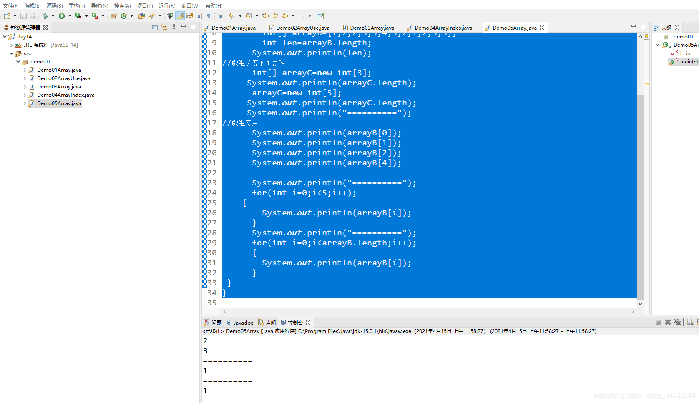Select Demo02ArrayUse.java in Package Explorer
The image size is (699, 403).
[63, 78]
